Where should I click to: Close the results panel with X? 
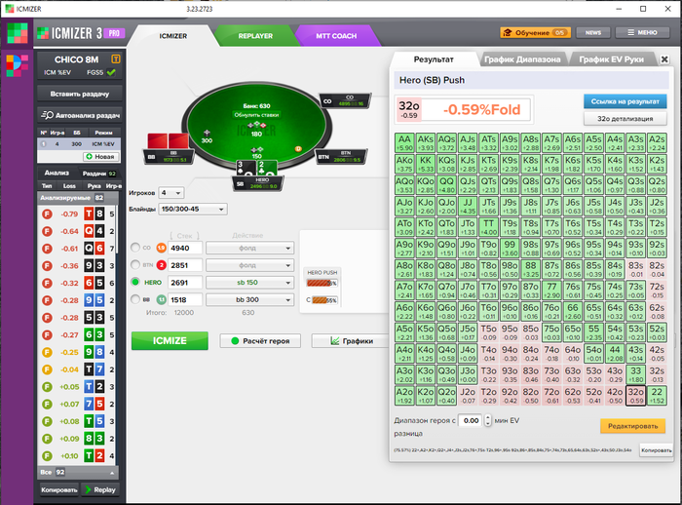pos(664,59)
